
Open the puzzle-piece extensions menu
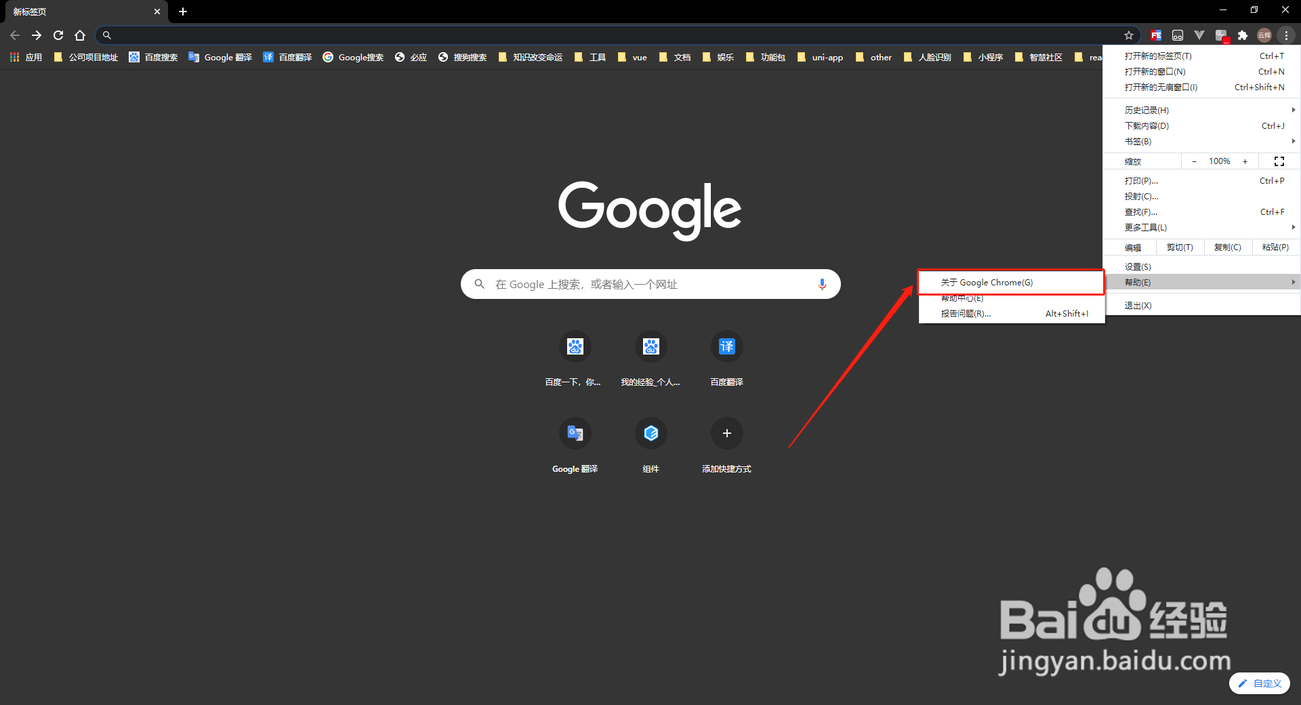click(x=1243, y=35)
